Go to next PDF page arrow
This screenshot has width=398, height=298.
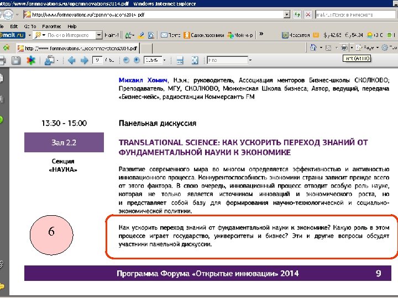click(84, 60)
